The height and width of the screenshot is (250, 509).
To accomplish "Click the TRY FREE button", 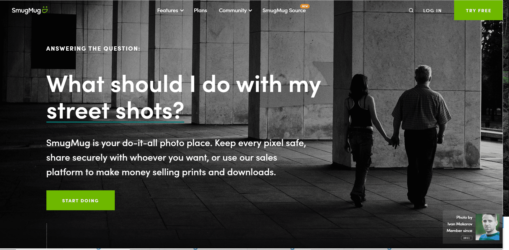I will pos(478,10).
